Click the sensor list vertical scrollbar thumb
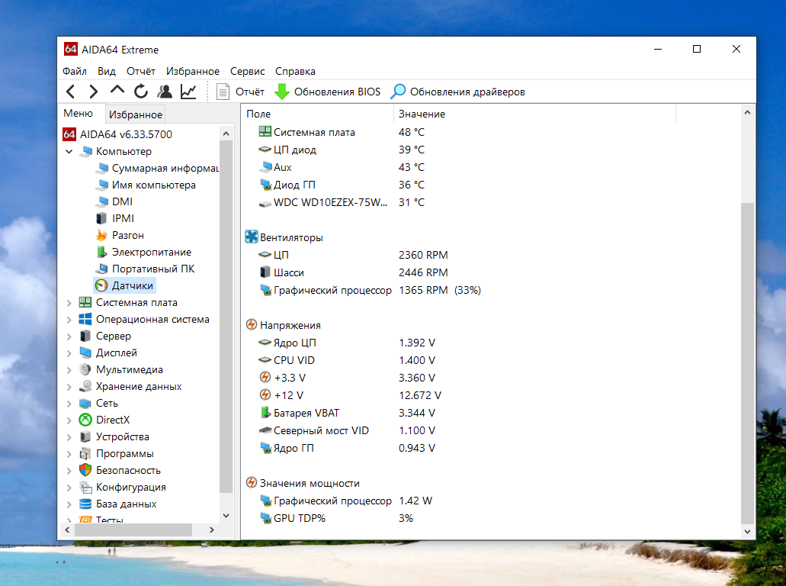Viewport: 786px width, 586px height. coord(747,363)
